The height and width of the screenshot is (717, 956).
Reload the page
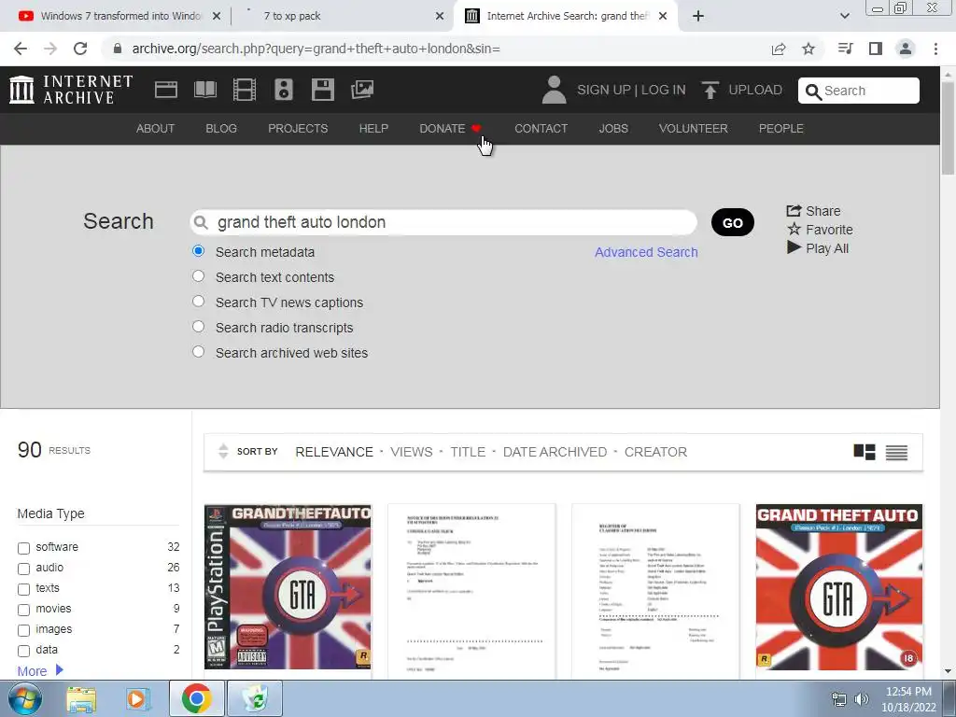(80, 49)
